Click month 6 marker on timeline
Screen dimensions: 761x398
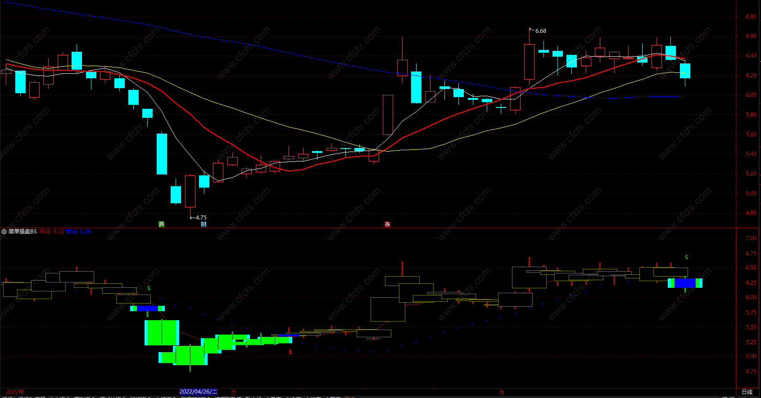click(x=503, y=392)
